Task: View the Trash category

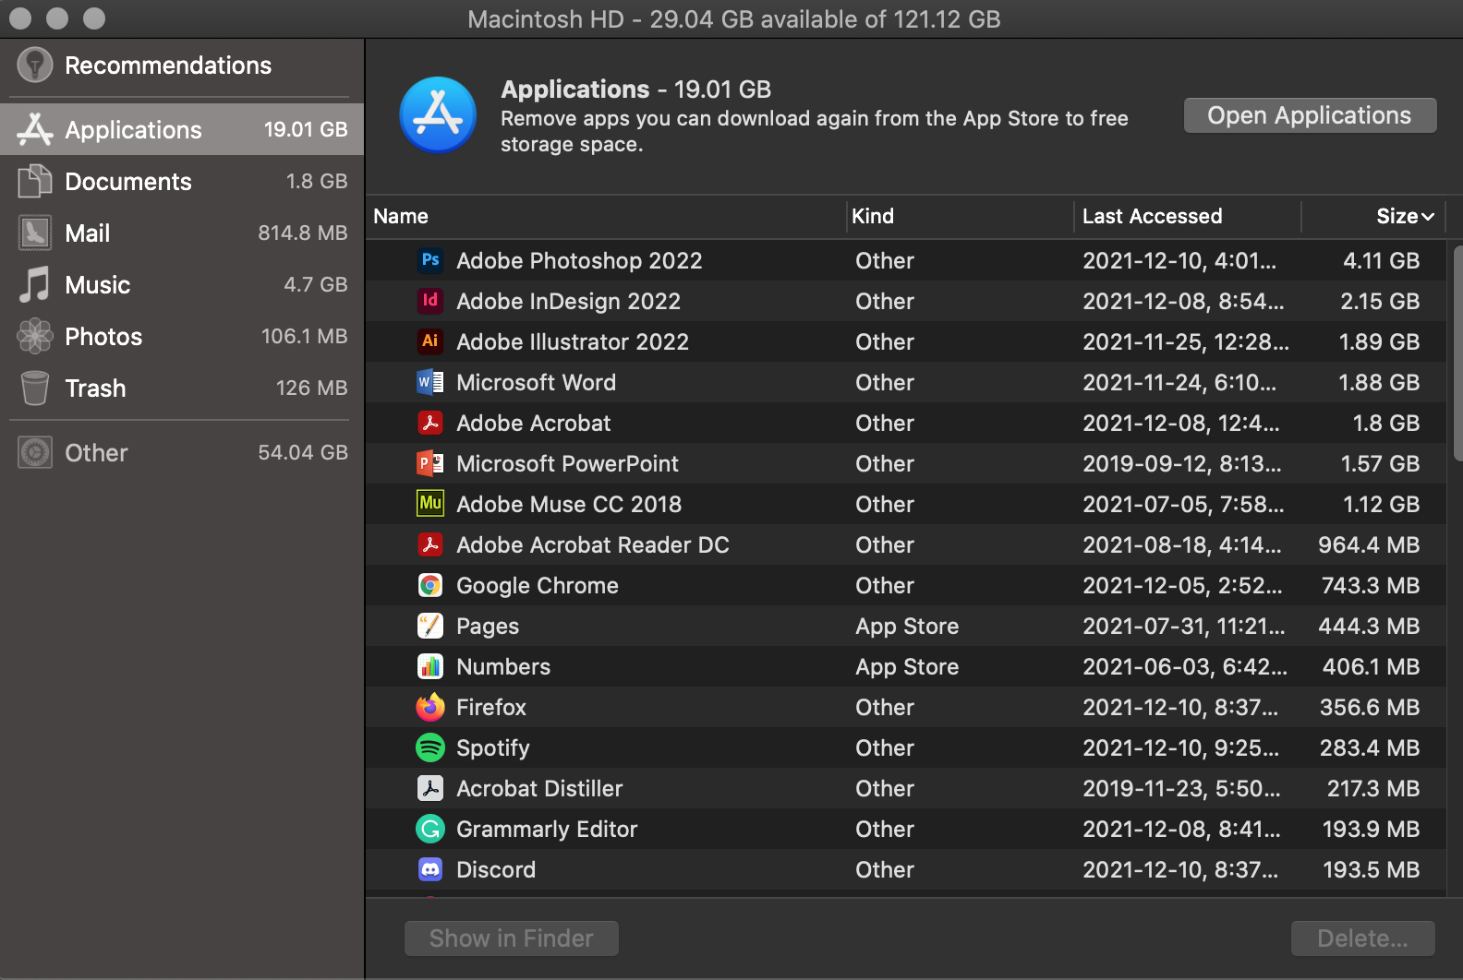Action: tap(182, 388)
